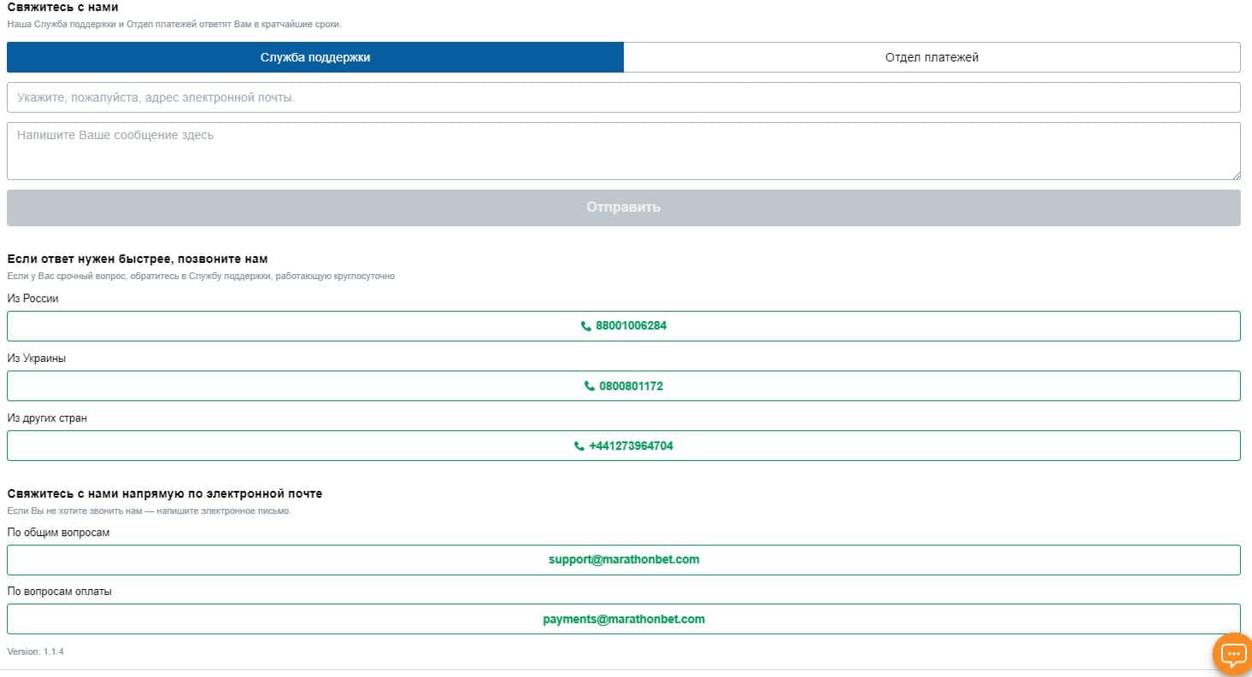Click the По вопросам оплаты label
Viewport: 1252px width, 677px height.
[59, 592]
